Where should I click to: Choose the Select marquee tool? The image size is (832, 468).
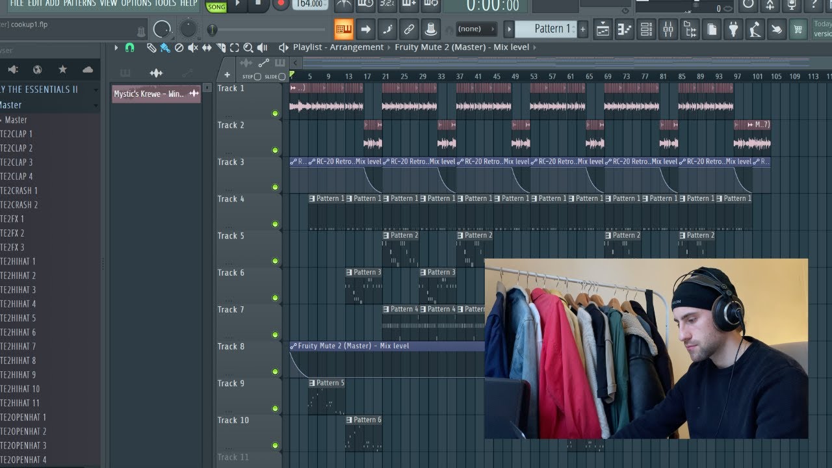pos(235,47)
